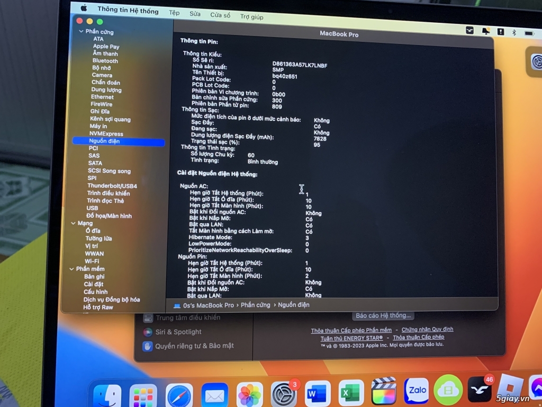Open the Sửa menu
Image resolution: width=542 pixels, height=407 pixels.
195,14
